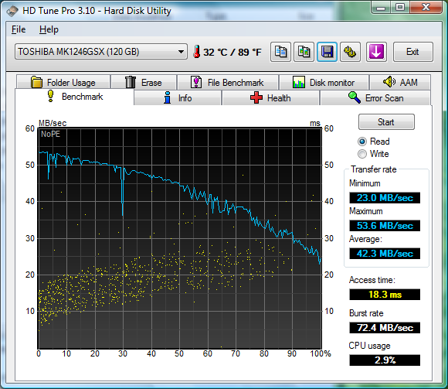Open the File menu
The height and width of the screenshot is (389, 448).
(x=19, y=29)
